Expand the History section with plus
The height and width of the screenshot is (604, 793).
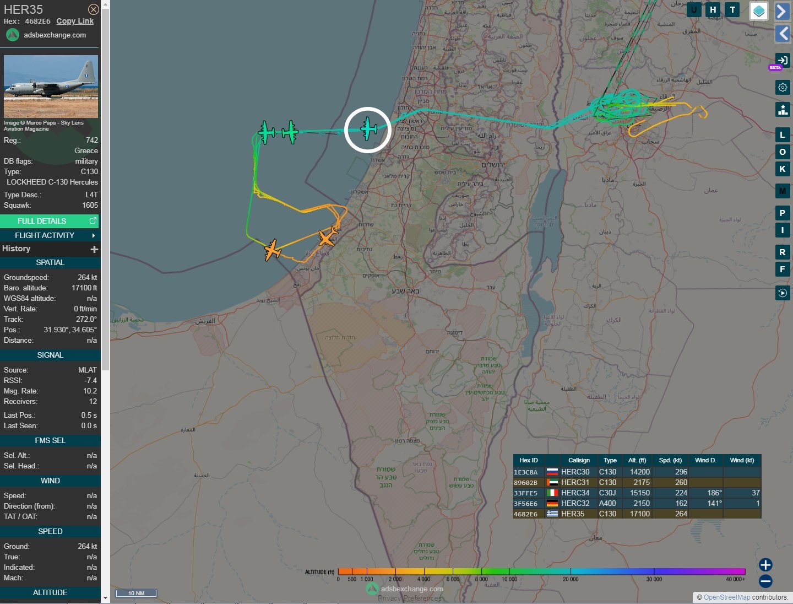[94, 249]
